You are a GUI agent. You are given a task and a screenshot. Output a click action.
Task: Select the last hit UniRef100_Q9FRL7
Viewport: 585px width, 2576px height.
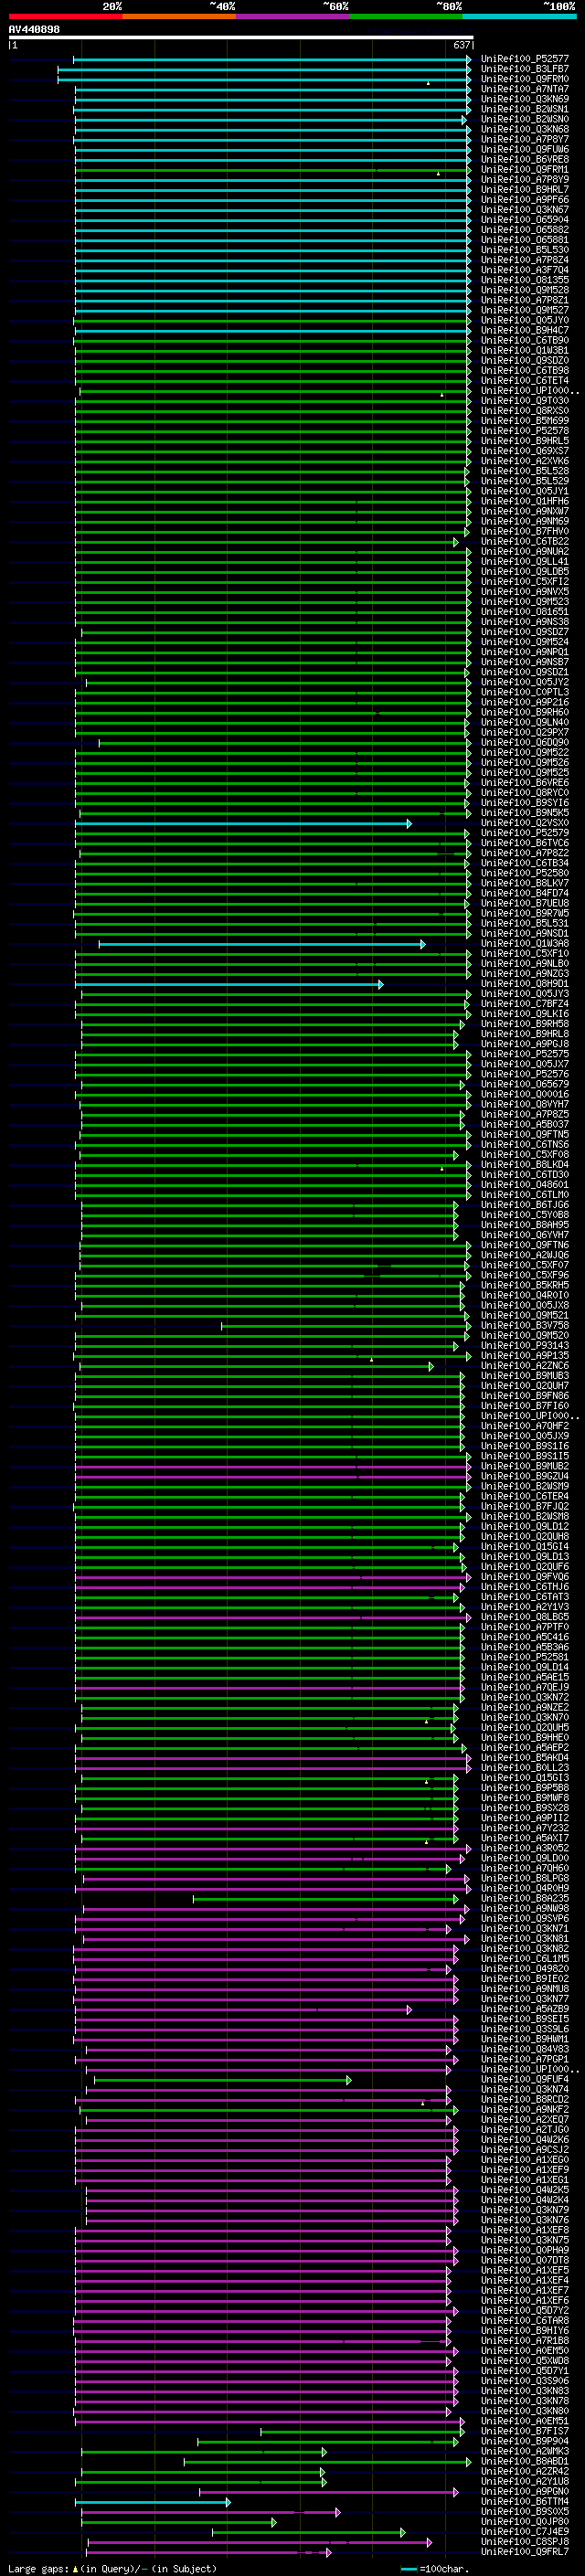525,2552
